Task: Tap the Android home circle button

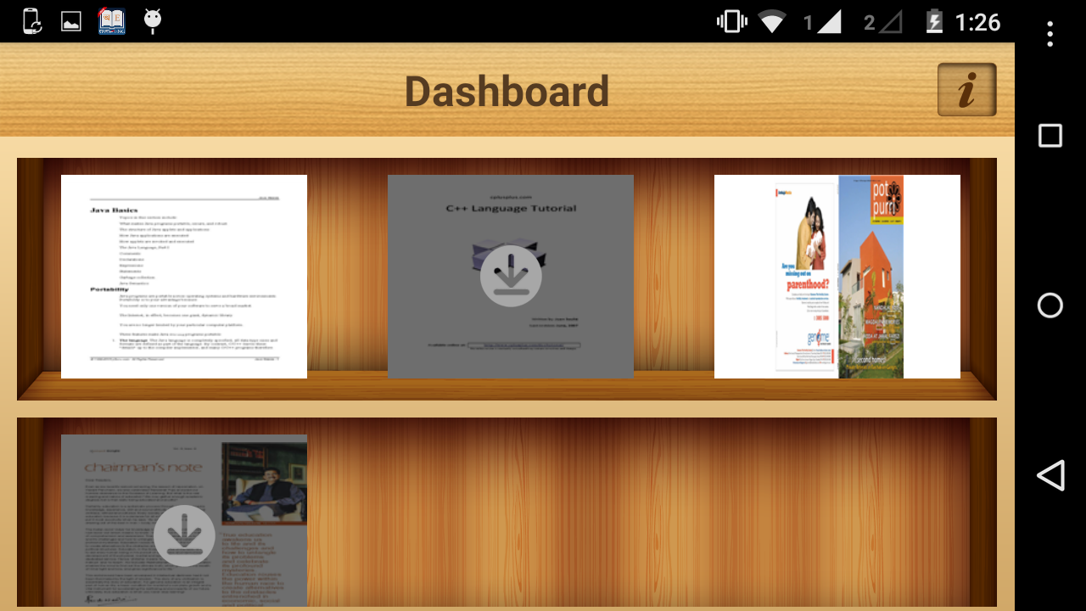Action: pos(1050,305)
